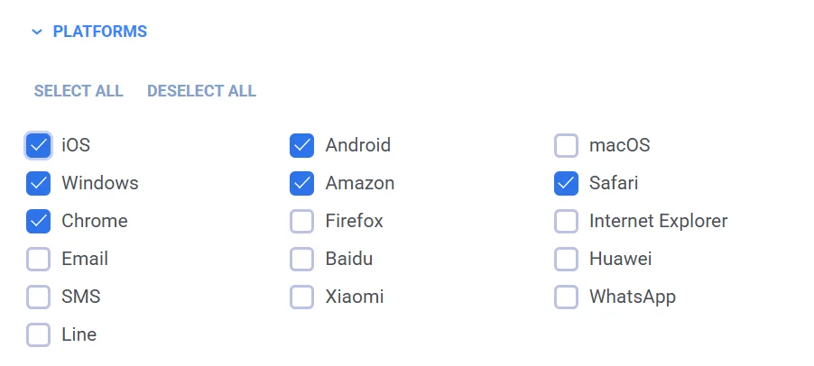This screenshot has width=814, height=366.
Task: Check the Firefox checkbox
Action: point(302,221)
